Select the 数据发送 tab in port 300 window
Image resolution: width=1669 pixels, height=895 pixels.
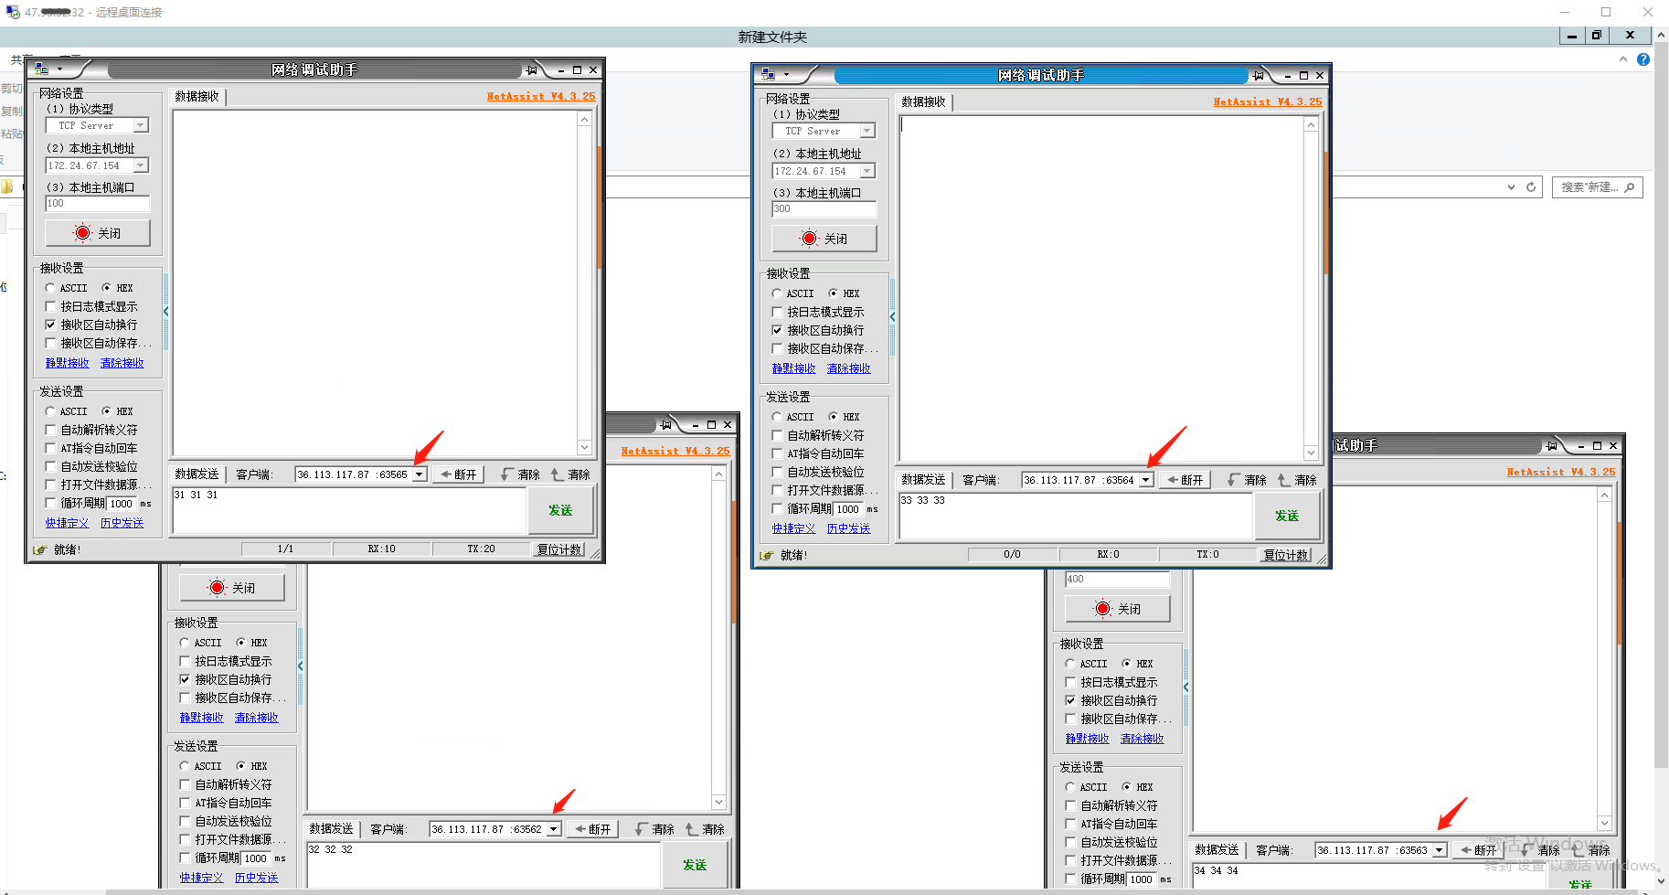point(923,480)
